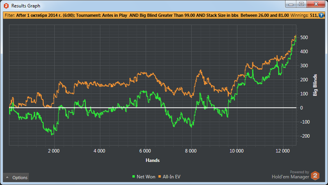The image size is (328, 185).
Task: Click the Options chevron arrow
Action: pos(7,178)
